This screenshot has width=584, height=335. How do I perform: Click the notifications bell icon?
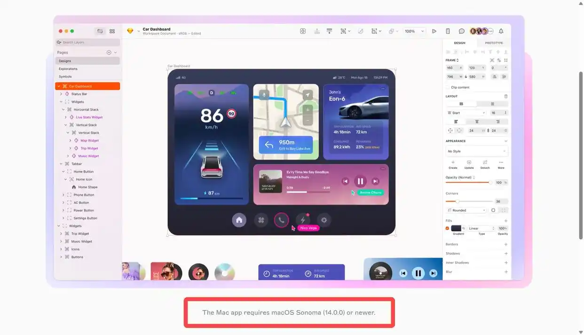point(501,31)
